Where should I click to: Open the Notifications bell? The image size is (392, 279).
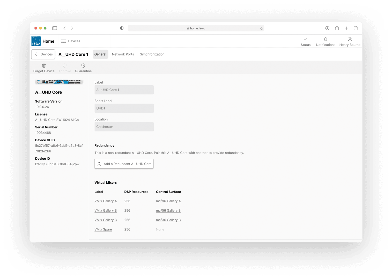[326, 42]
